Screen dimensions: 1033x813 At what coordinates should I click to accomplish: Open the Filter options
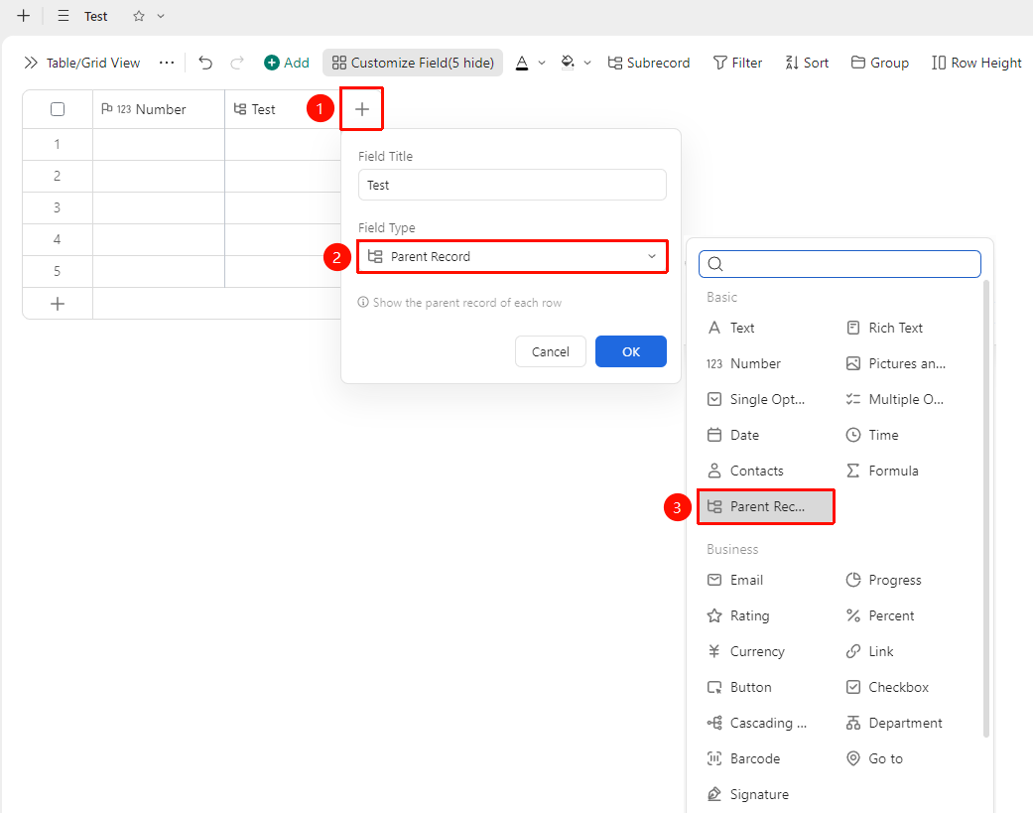[738, 63]
